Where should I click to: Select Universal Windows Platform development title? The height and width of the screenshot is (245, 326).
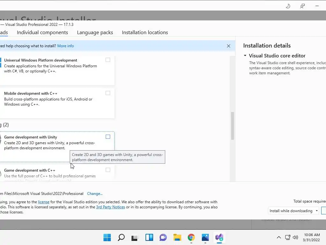click(40, 60)
